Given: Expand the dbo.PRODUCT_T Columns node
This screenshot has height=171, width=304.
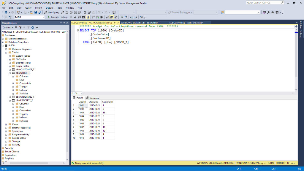Looking at the screenshot, I should 13,104.
